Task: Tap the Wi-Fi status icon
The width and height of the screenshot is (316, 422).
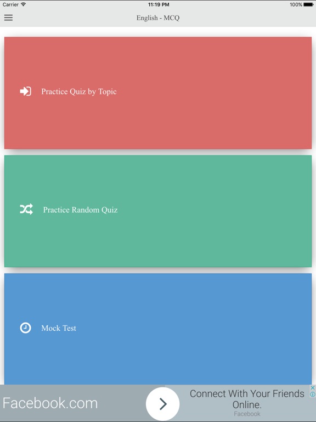Action: click(x=24, y=4)
